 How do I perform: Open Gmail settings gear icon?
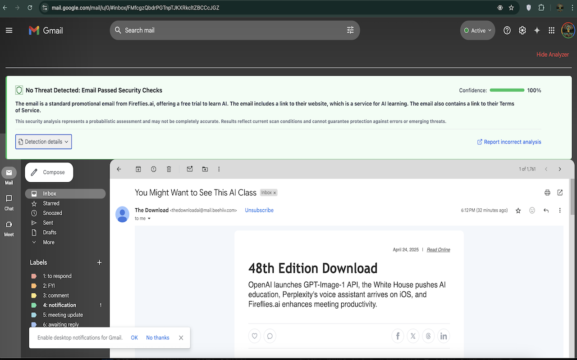coord(522,30)
